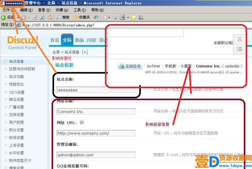Click the Print icon in toolbar
This screenshot has height=169, width=252.
click(x=115, y=17)
